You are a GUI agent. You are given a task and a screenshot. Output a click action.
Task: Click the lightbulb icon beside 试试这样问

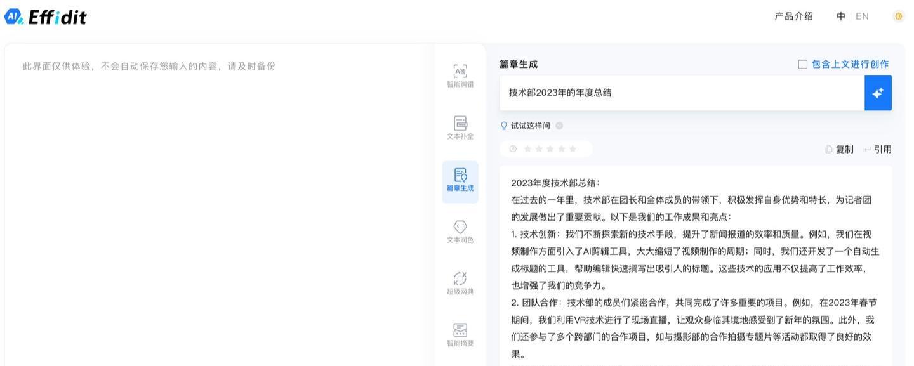[x=504, y=126]
